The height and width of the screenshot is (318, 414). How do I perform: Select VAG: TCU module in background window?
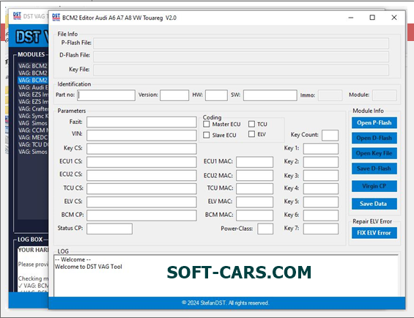(x=33, y=144)
